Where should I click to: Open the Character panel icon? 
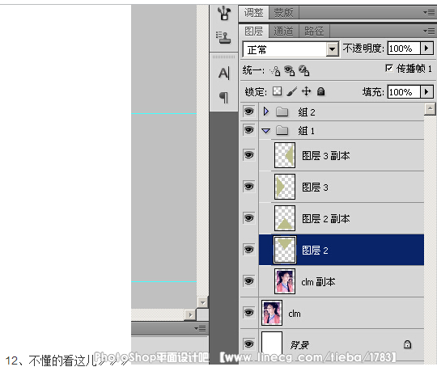pos(224,74)
